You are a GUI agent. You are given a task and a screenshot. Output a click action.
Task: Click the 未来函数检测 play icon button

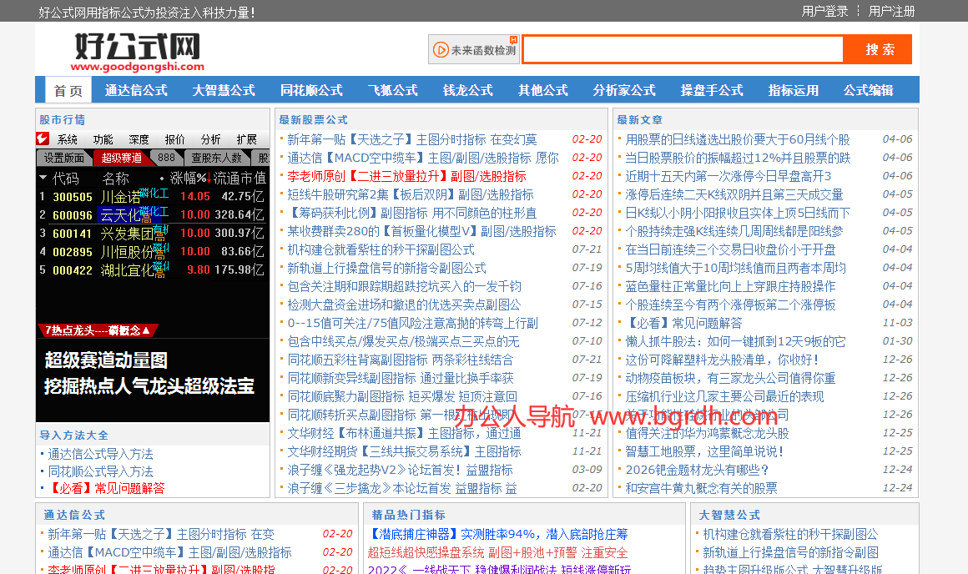[474, 49]
